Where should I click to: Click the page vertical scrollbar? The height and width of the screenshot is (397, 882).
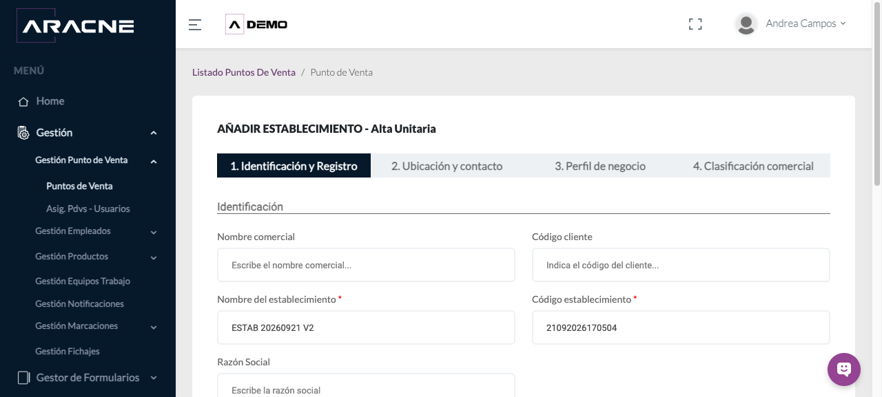pos(877,93)
